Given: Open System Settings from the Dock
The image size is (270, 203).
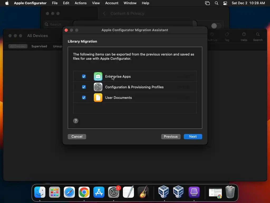Looking at the screenshot, I should [114, 192].
